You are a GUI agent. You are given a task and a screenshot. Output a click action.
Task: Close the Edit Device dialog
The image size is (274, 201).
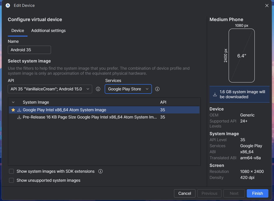[x=267, y=6]
